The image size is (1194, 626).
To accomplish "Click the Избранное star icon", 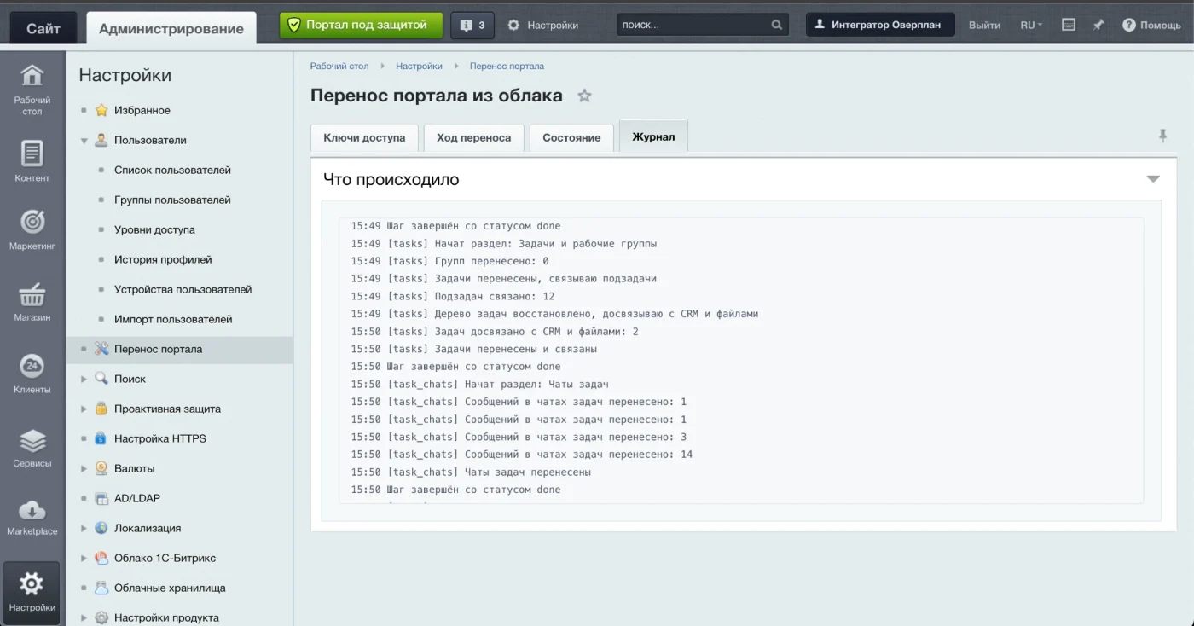I will point(101,110).
